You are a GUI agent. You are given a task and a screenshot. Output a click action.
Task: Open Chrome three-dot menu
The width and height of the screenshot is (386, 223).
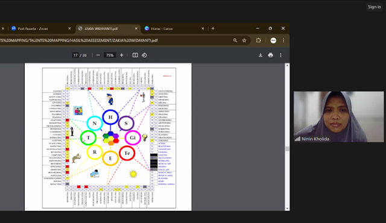pyautogui.click(x=283, y=40)
